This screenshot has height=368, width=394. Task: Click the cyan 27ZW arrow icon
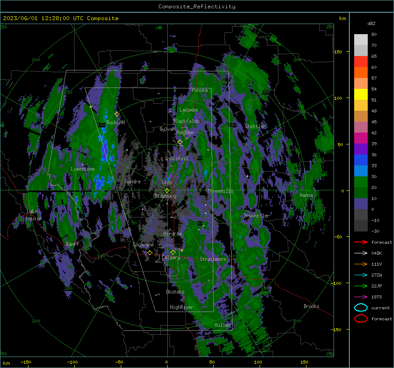(x=361, y=275)
